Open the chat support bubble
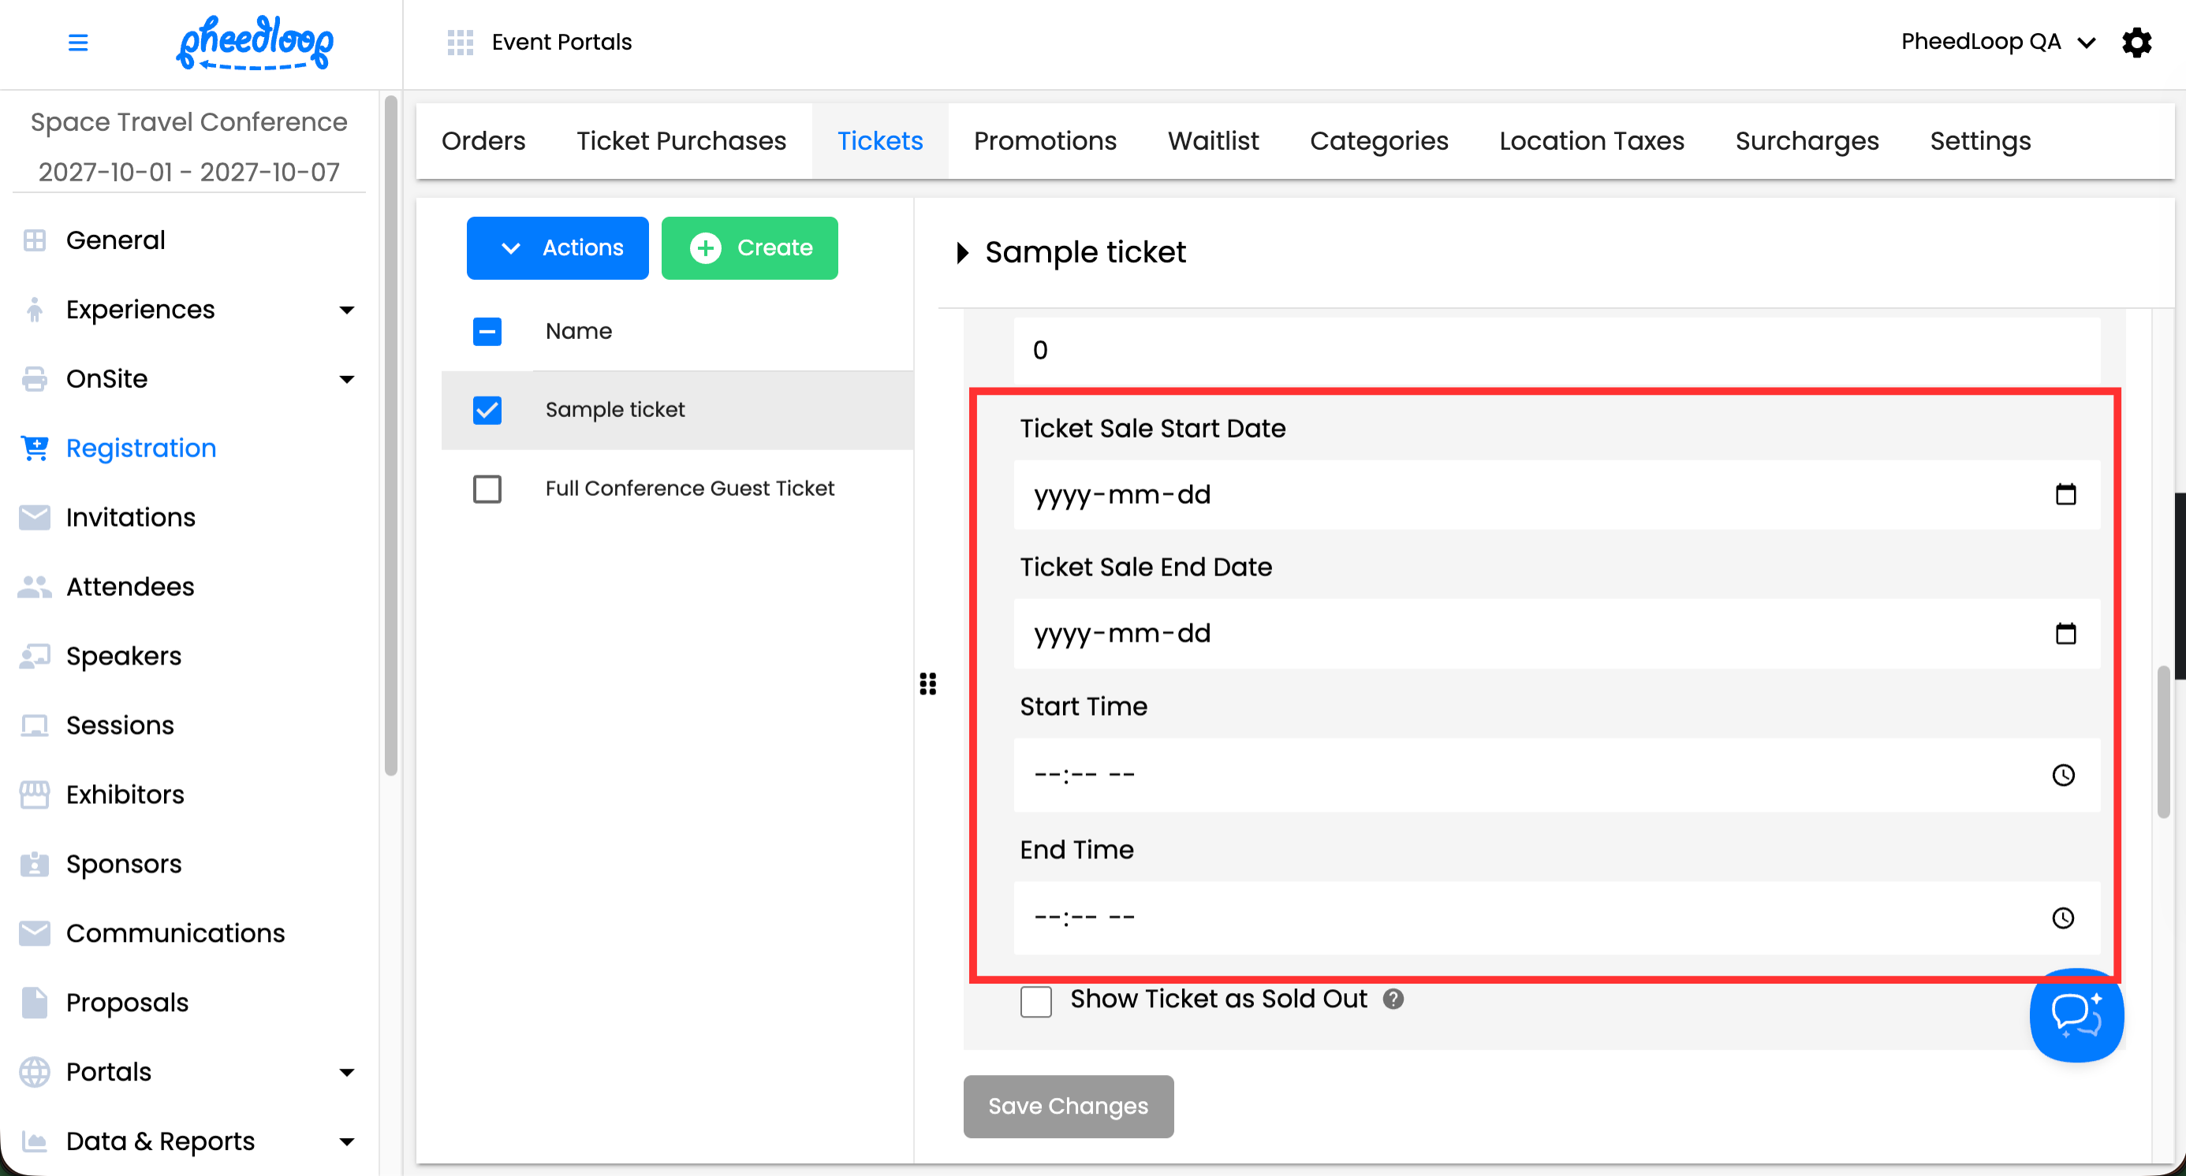The image size is (2186, 1176). coord(2076,1015)
